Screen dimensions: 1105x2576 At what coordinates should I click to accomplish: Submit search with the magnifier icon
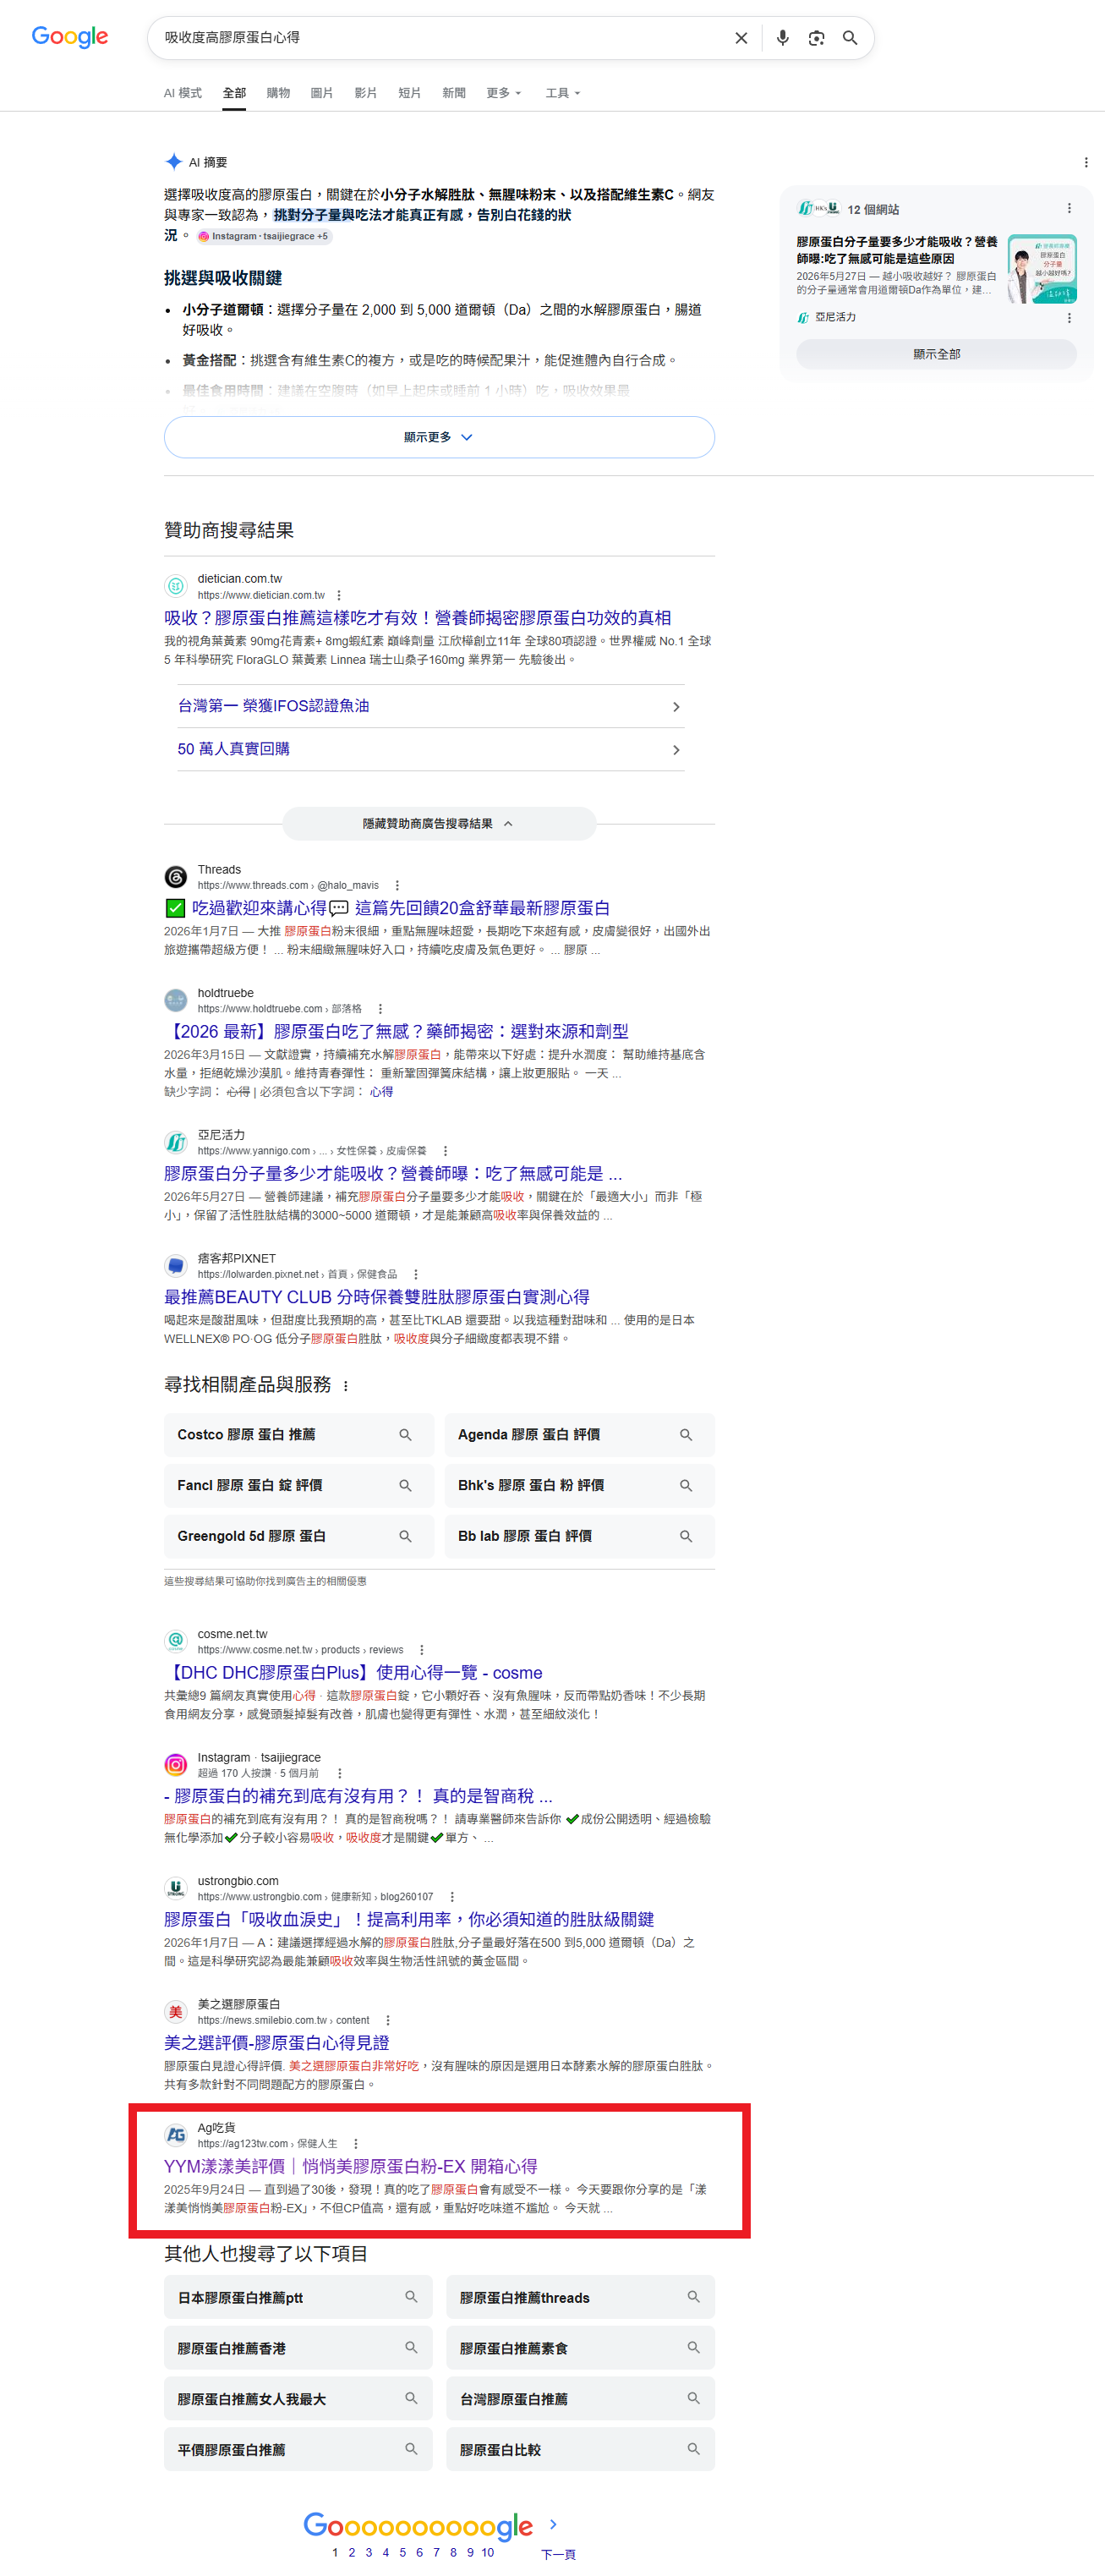click(x=850, y=38)
